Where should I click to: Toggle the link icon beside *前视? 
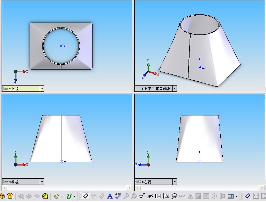point(6,182)
